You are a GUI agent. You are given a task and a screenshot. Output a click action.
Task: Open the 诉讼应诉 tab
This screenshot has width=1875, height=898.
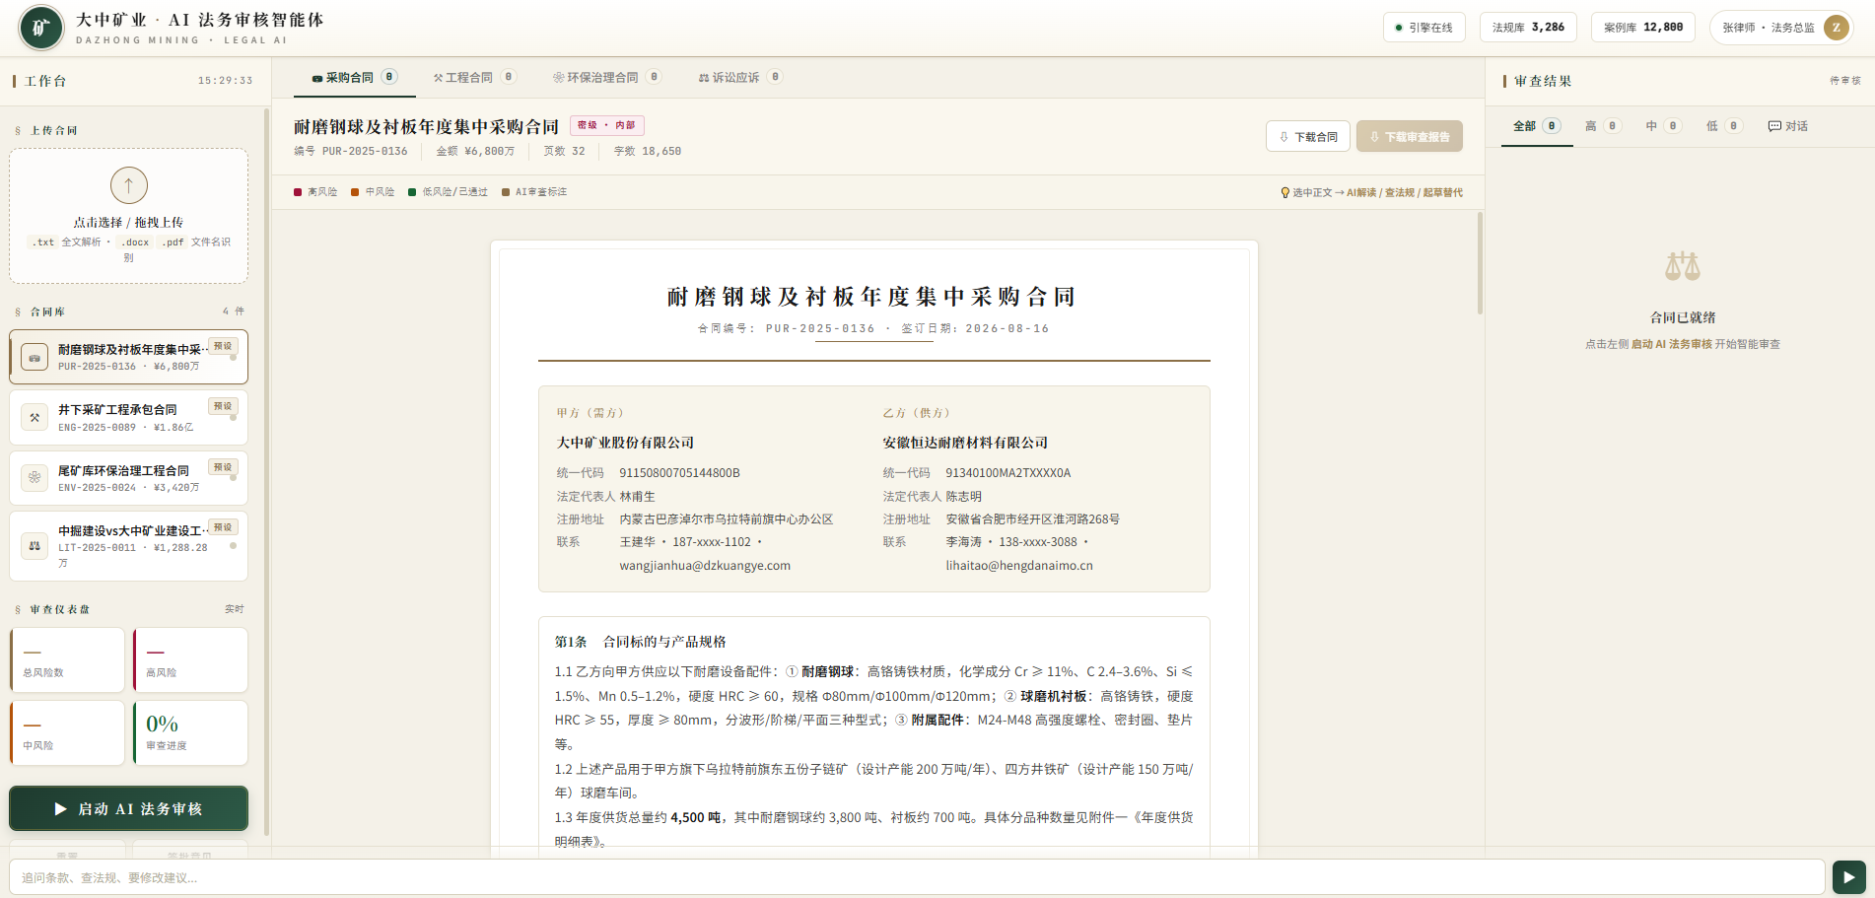click(x=740, y=77)
